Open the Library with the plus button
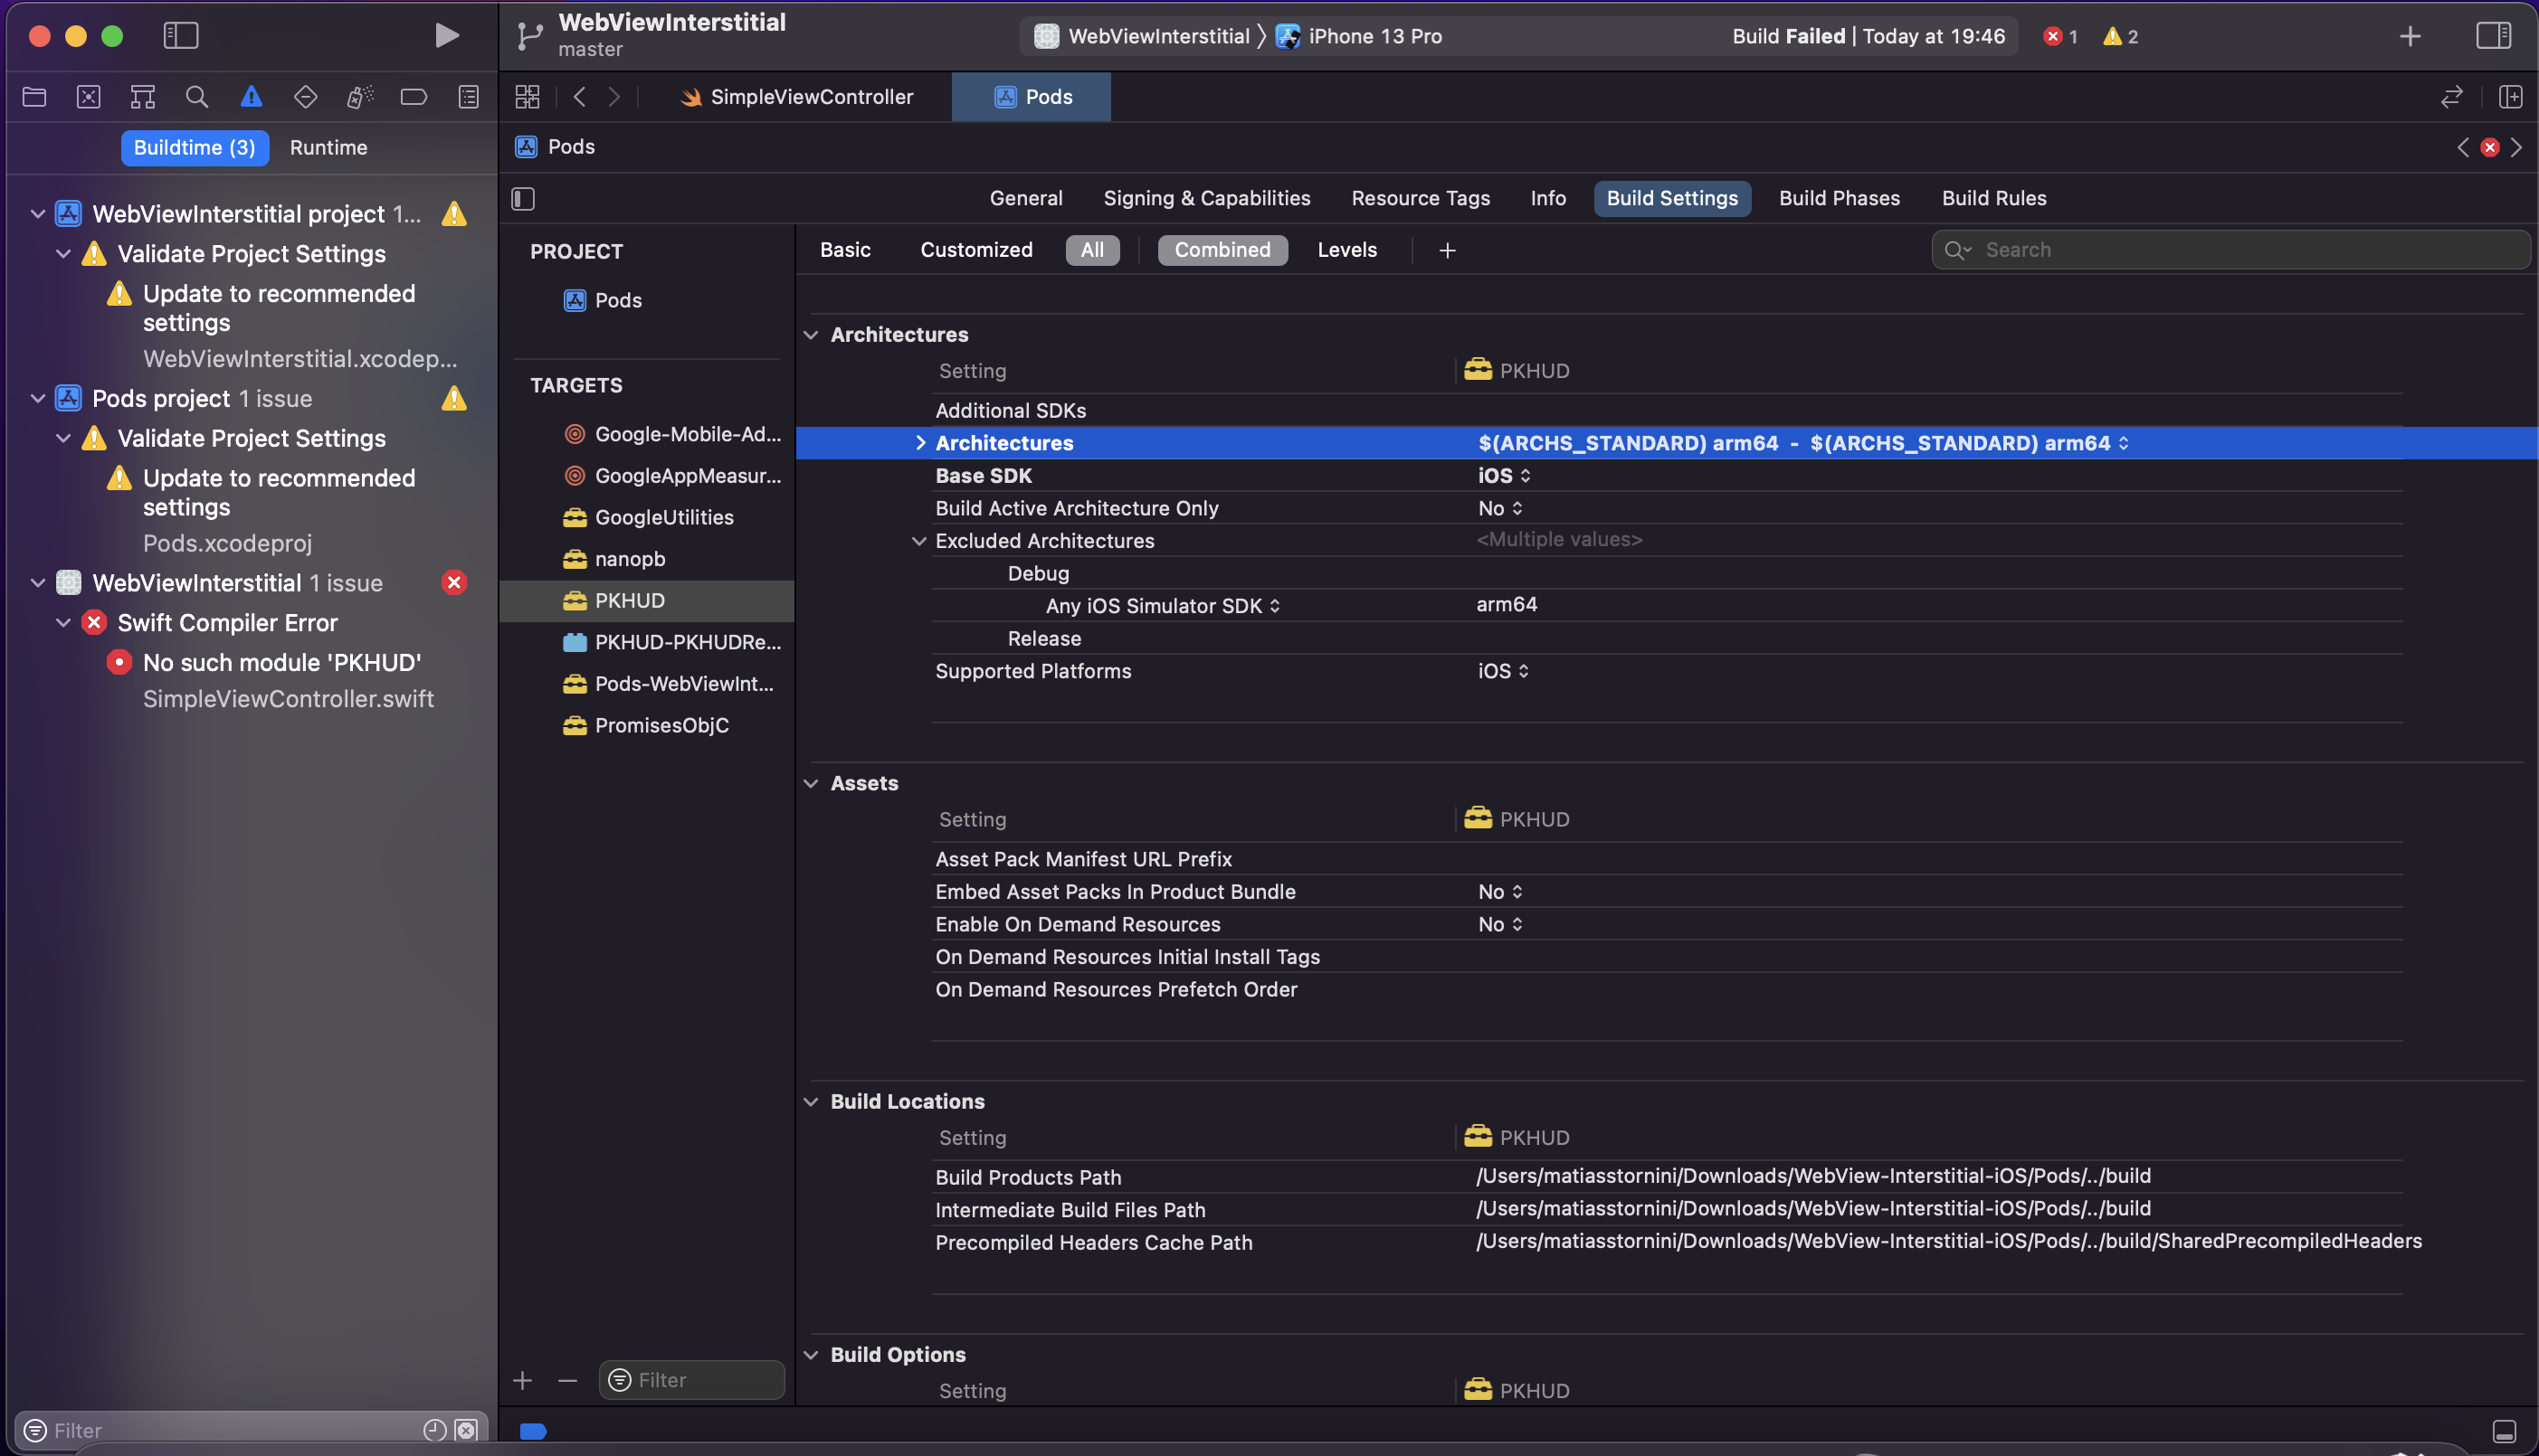2539x1456 pixels. (x=2410, y=37)
